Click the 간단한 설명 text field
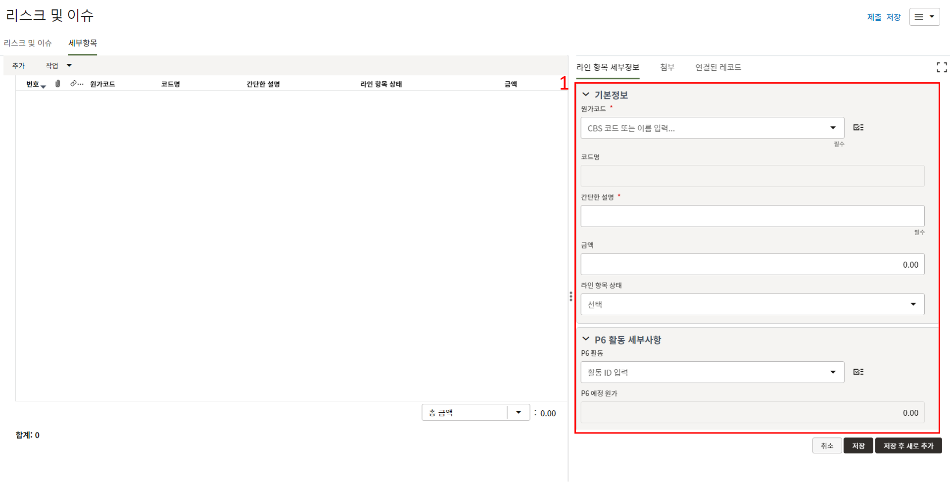This screenshot has height=485, width=950. pos(752,216)
